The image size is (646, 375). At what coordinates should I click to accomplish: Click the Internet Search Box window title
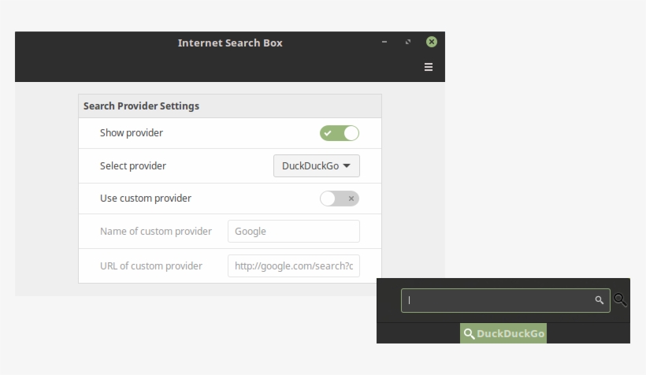(x=230, y=43)
